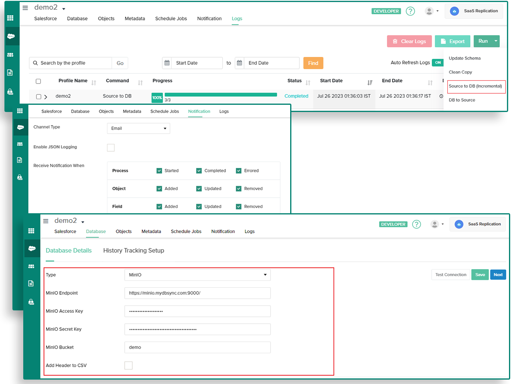Open help question mark in top window
513x384 pixels.
point(410,11)
